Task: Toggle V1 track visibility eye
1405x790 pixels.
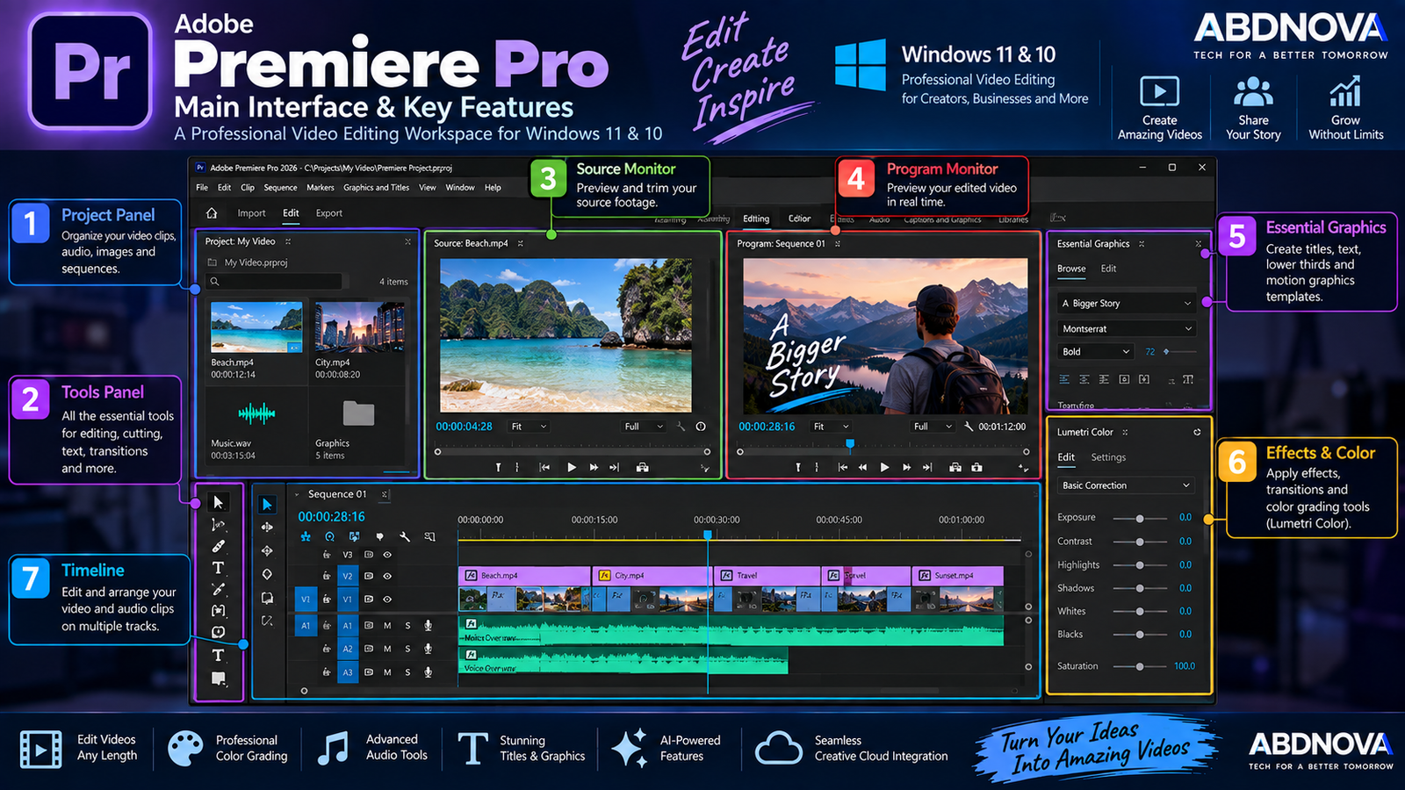Action: tap(387, 600)
